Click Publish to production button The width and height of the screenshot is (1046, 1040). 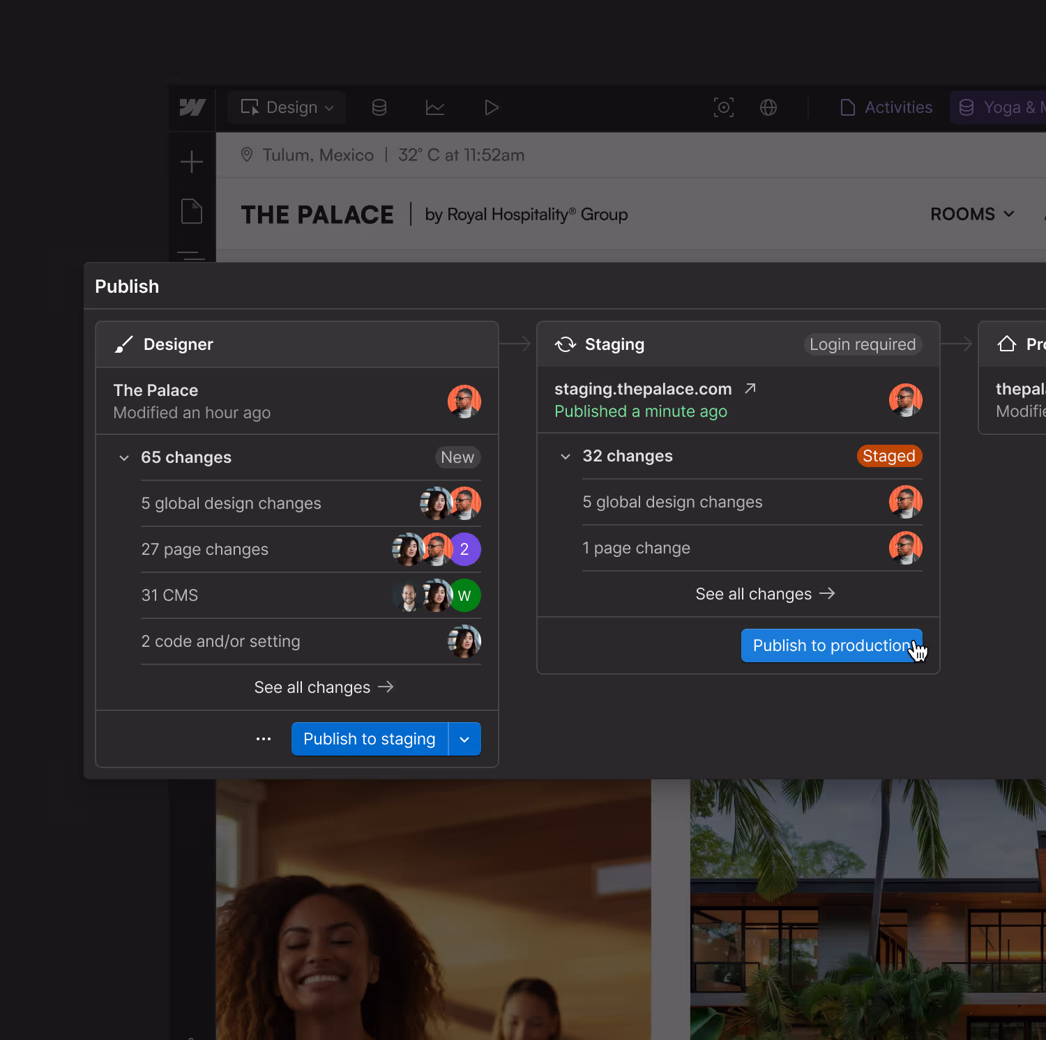pos(832,645)
